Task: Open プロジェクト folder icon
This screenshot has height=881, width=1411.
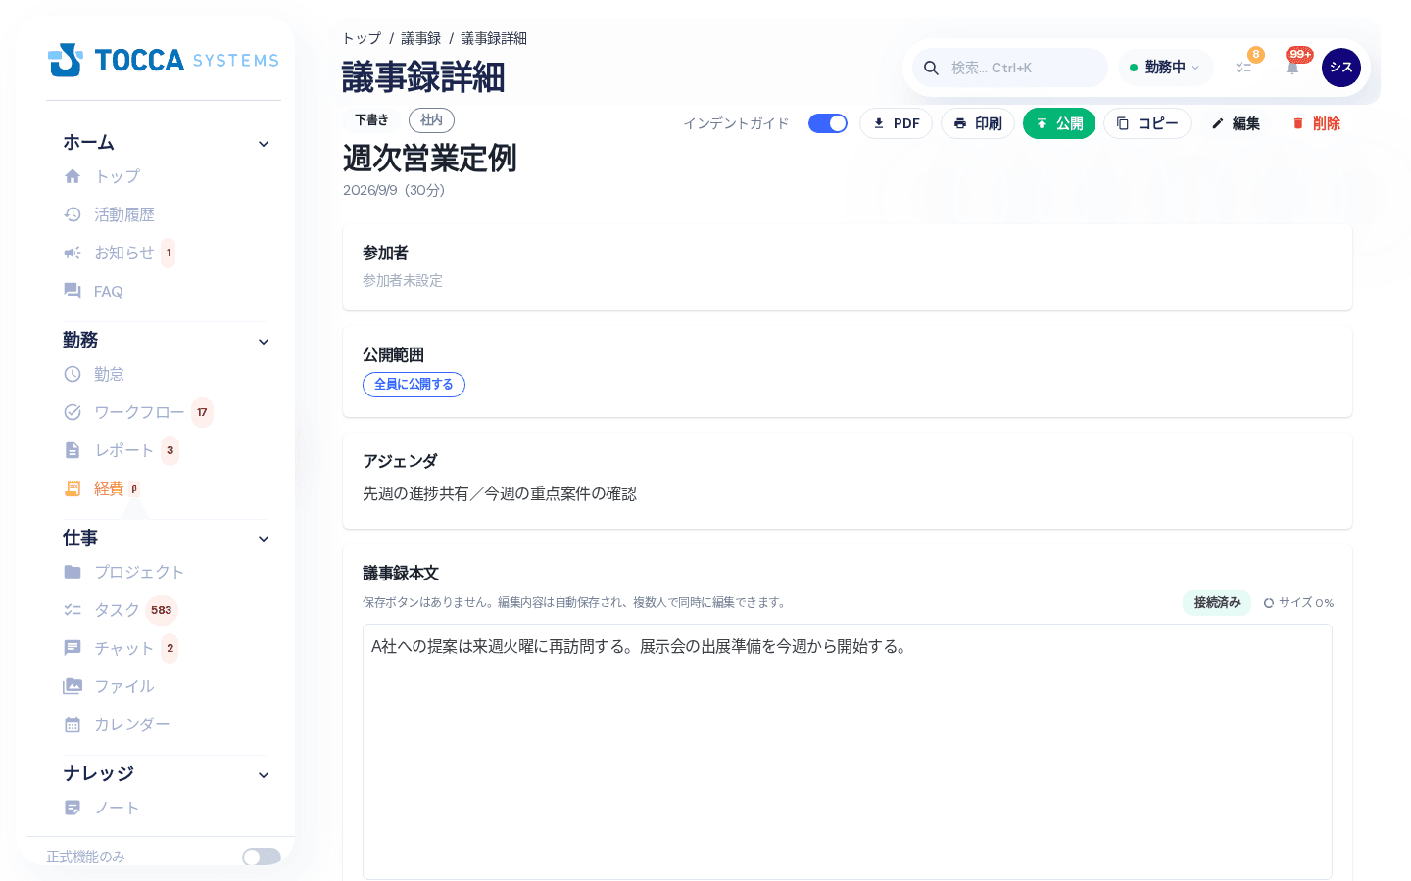Action: (73, 572)
